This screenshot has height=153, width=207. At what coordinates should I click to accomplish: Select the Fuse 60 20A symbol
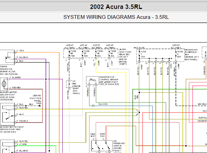pyautogui.click(x=109, y=54)
